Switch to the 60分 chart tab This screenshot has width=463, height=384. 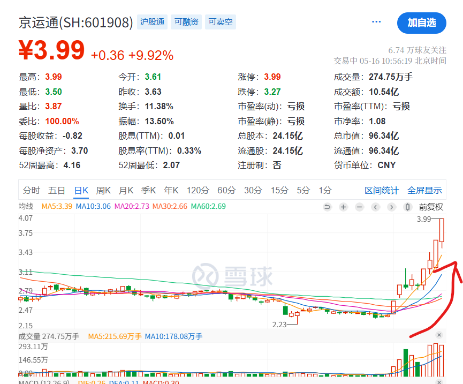[x=226, y=190]
